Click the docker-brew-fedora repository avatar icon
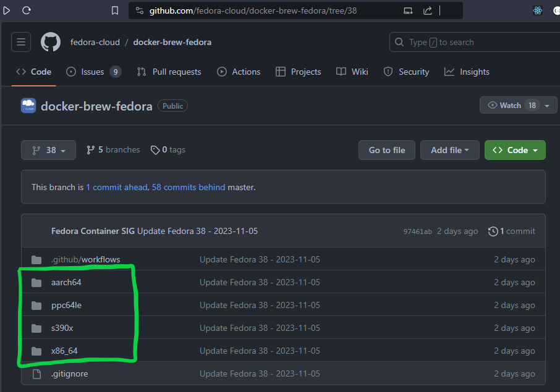 (28, 106)
